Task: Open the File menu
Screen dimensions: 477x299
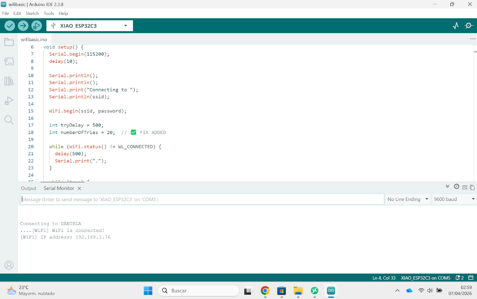Action: (6, 13)
